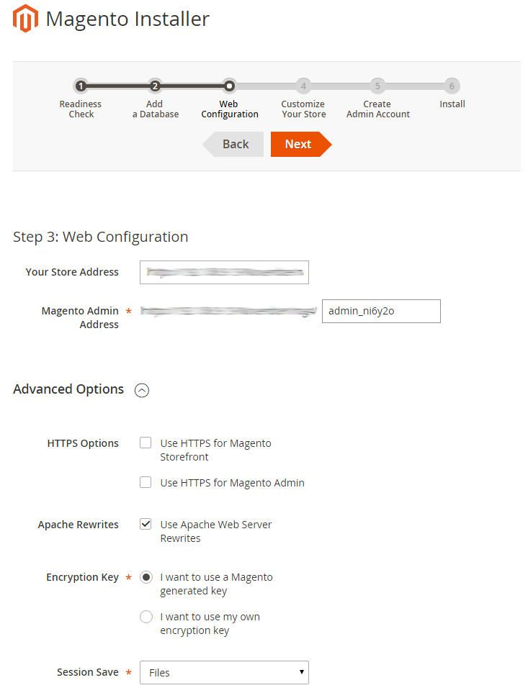
Task: Click step 4 Customize Your Store circle
Action: 303,86
